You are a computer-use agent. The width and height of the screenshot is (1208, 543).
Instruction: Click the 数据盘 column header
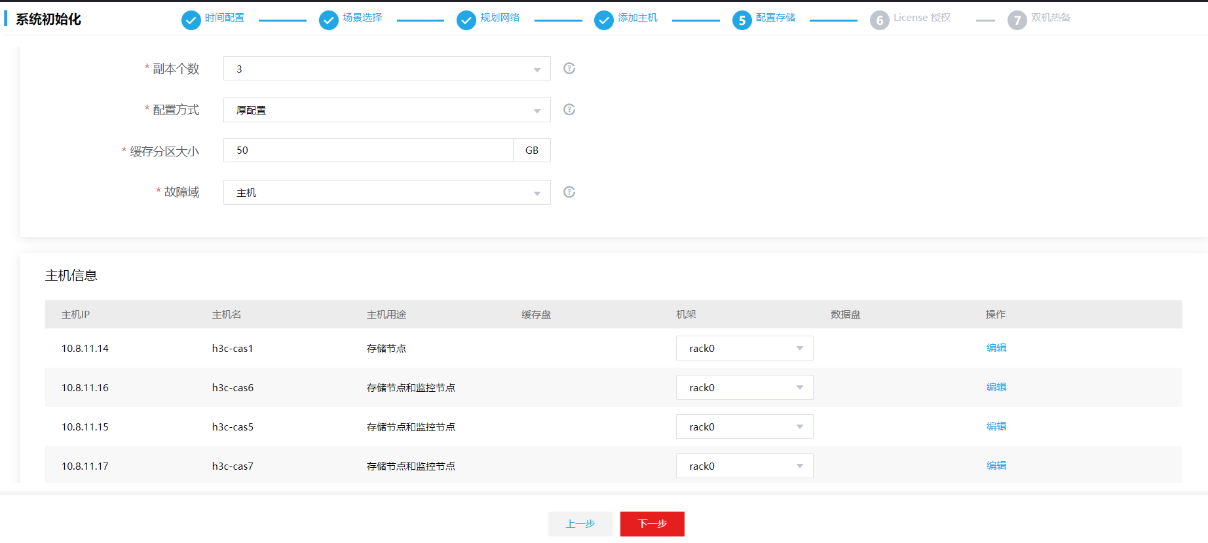tap(846, 315)
